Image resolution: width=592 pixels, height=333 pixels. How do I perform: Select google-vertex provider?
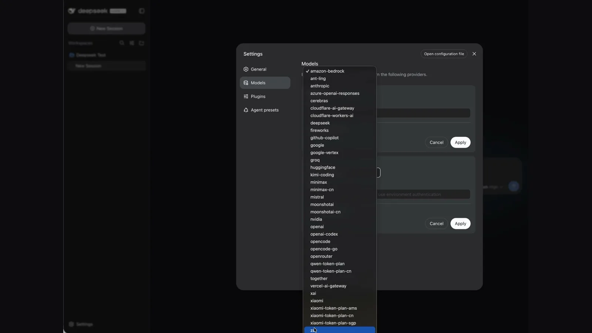point(340,152)
